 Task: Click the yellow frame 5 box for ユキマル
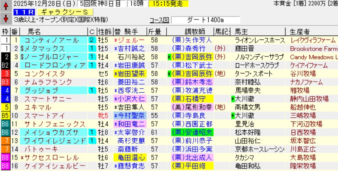[x=6, y=107]
